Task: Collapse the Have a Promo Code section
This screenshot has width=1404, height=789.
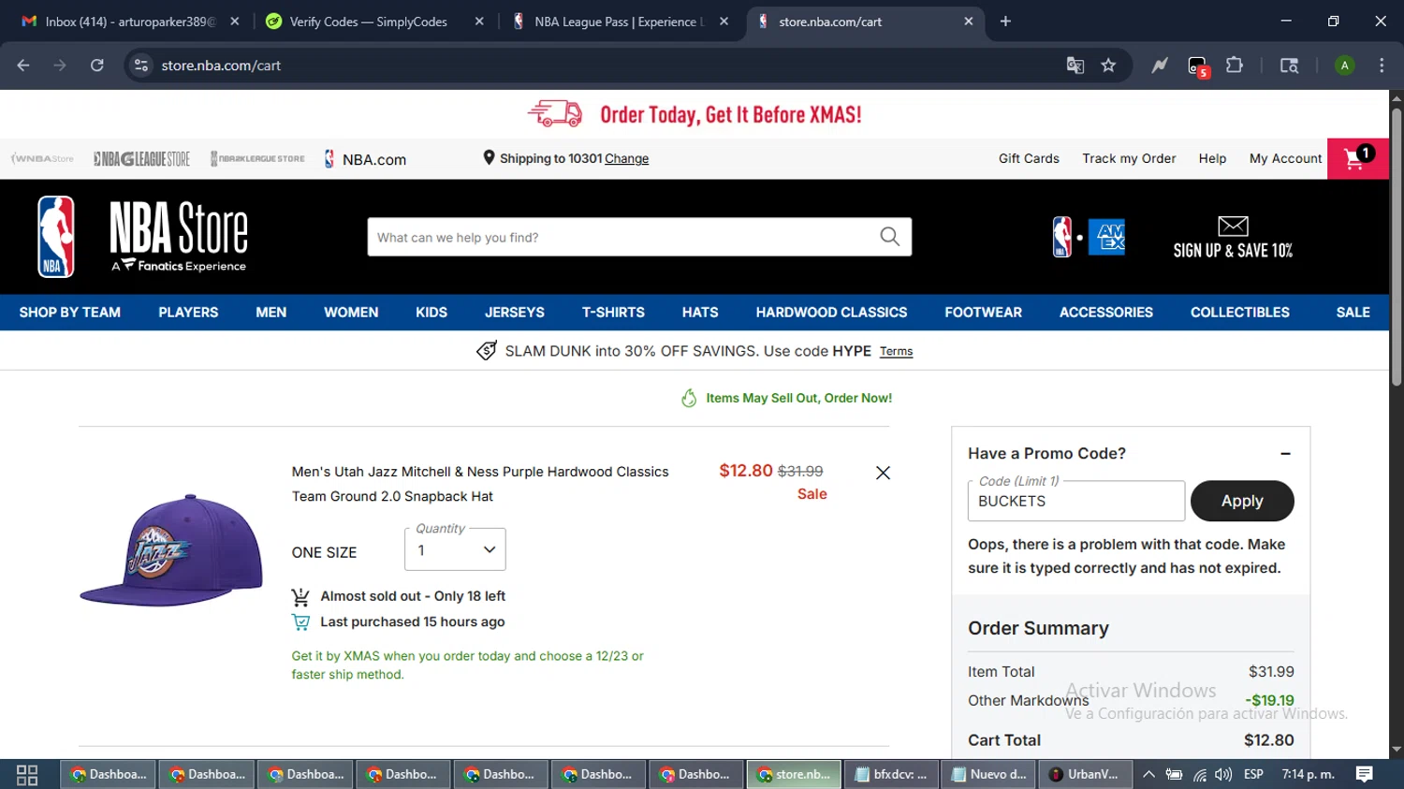Action: point(1286,454)
